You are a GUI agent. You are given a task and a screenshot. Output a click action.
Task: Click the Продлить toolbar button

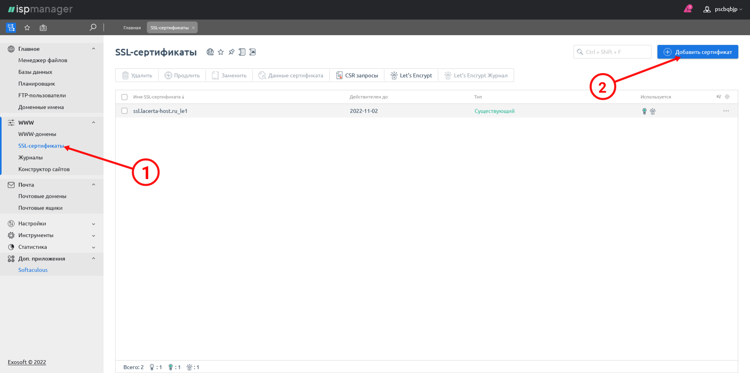coord(182,75)
